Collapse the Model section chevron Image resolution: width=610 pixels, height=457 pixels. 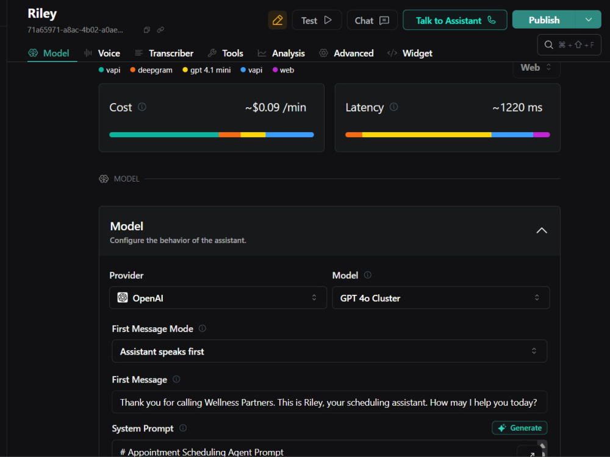coord(542,230)
